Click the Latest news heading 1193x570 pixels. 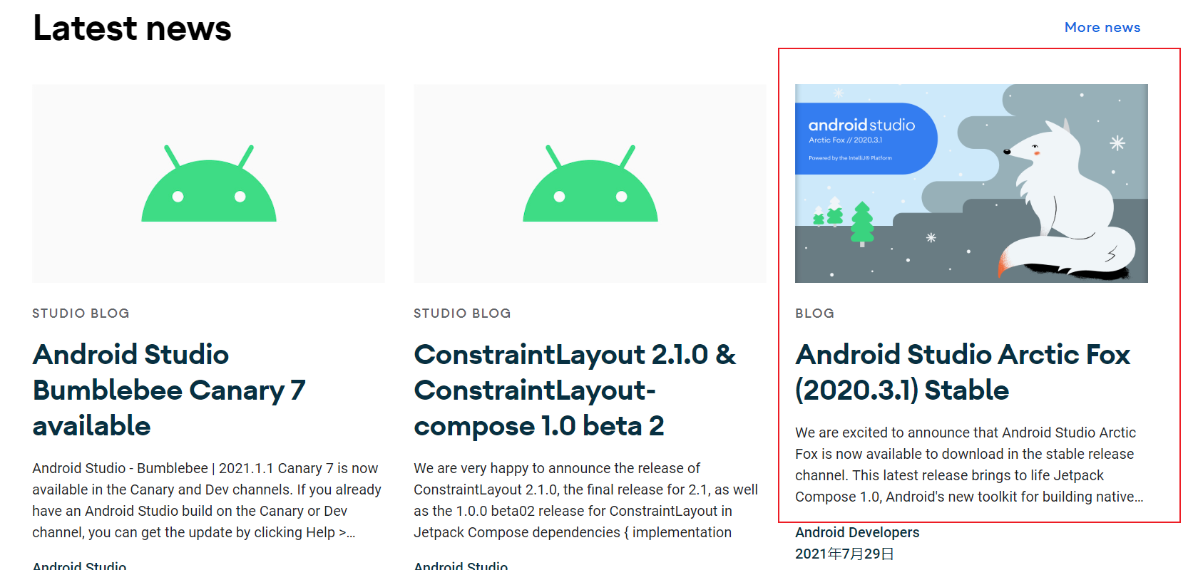(x=132, y=28)
